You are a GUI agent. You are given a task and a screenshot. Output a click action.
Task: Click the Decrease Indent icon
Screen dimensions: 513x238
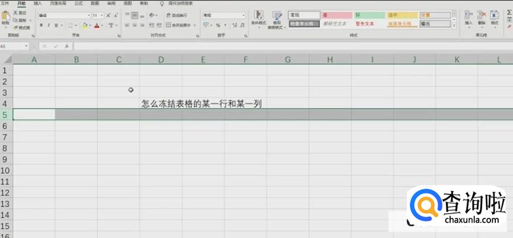click(151, 25)
